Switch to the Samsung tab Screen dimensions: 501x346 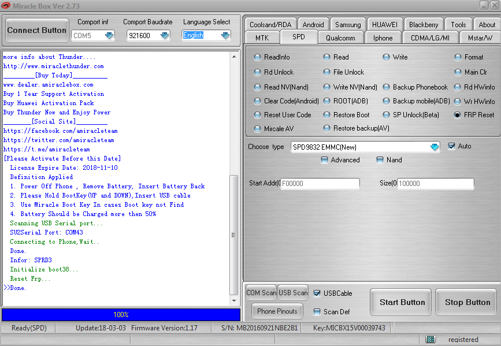[348, 25]
